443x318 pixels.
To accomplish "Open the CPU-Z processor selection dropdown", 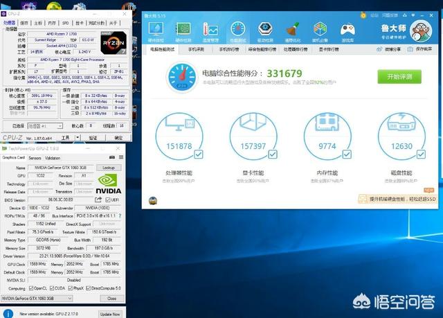I will pyautogui.click(x=45, y=126).
